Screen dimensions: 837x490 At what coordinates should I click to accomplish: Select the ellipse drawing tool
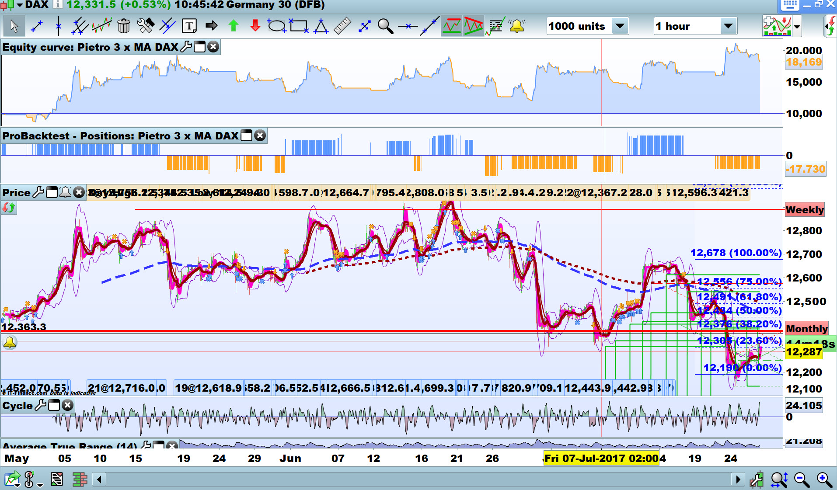[x=277, y=26]
